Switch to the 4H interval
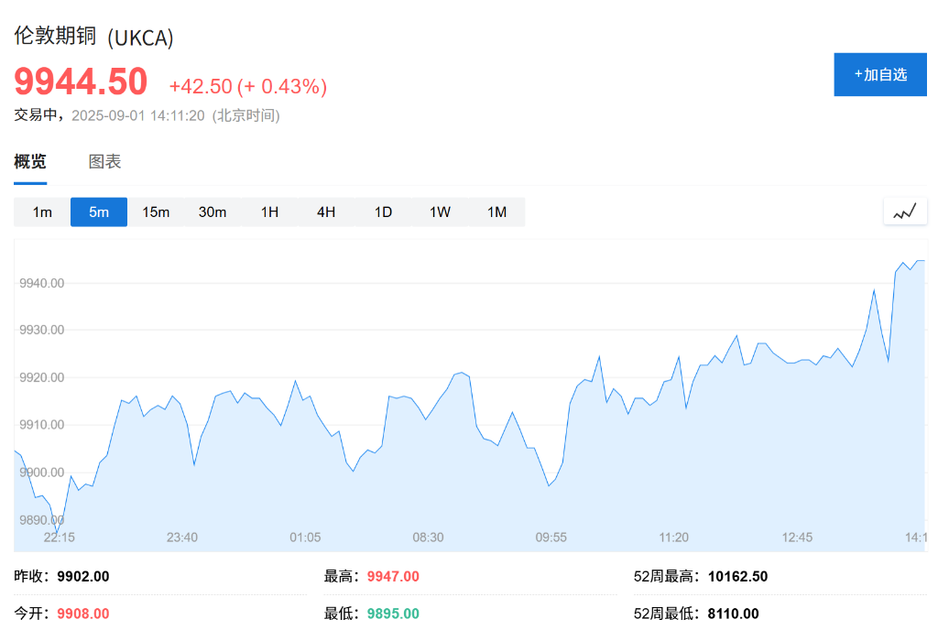This screenshot has width=938, height=630. (326, 212)
